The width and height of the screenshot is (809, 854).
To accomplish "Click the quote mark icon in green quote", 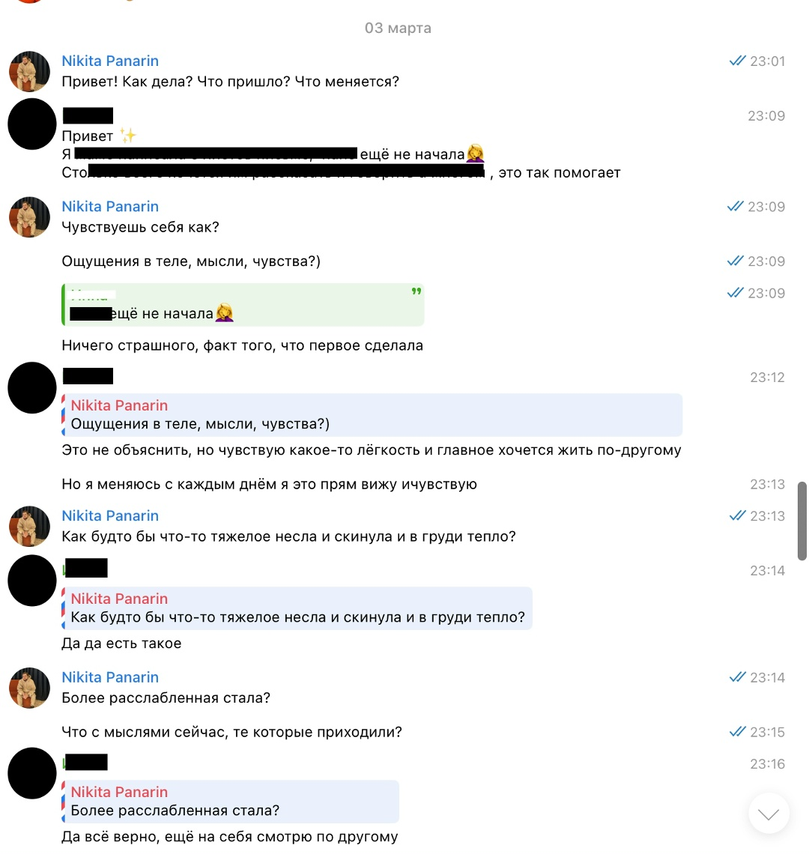I will click(416, 292).
